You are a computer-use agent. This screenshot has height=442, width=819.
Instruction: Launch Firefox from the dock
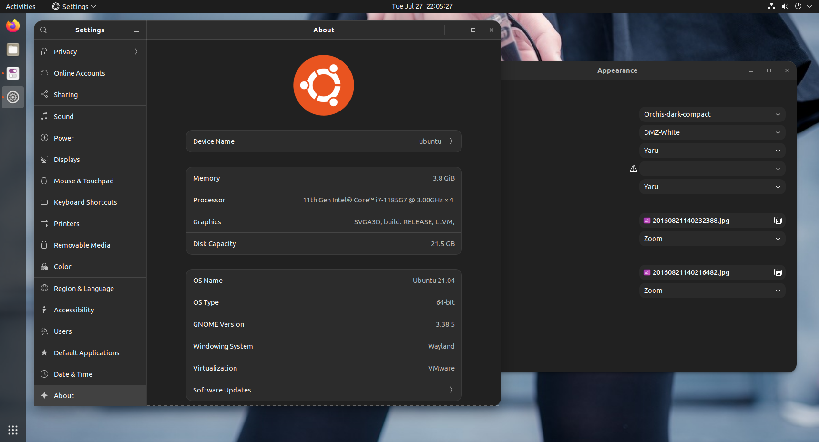pos(12,25)
